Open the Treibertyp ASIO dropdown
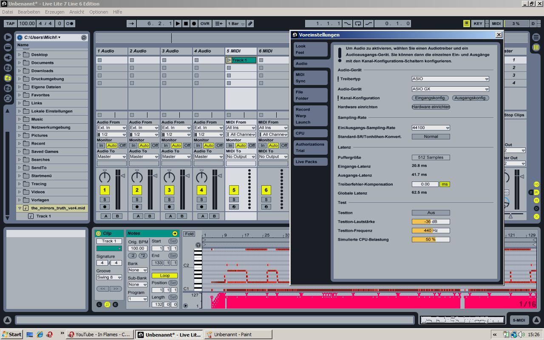The width and height of the screenshot is (544, 340). pyautogui.click(x=450, y=79)
